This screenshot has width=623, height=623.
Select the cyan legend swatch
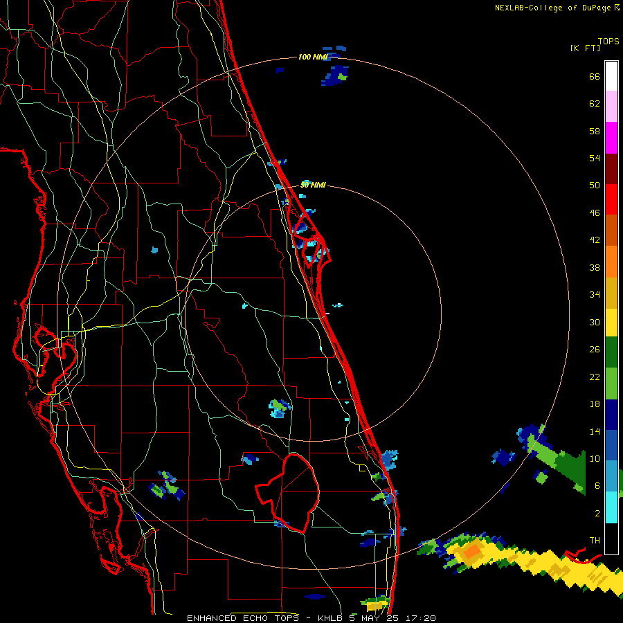pos(611,507)
